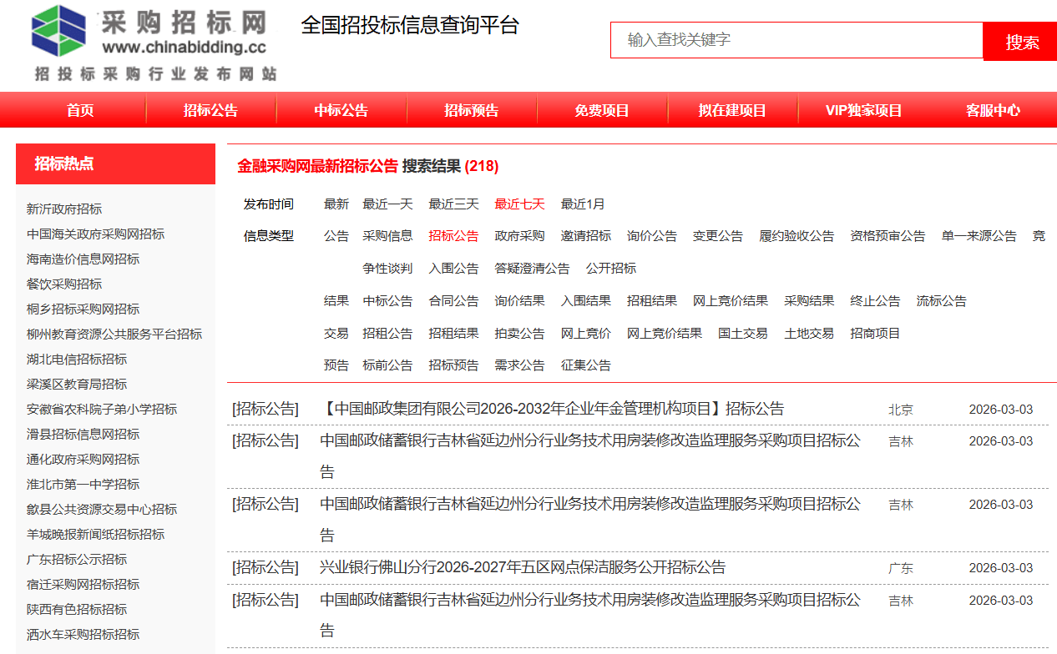Choose 流标公告 result filter
This screenshot has width=1057, height=654.
941,301
